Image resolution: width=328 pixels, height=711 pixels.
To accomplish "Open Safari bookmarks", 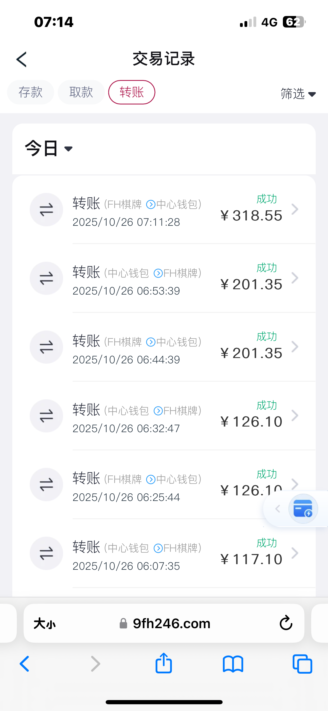I will click(233, 664).
